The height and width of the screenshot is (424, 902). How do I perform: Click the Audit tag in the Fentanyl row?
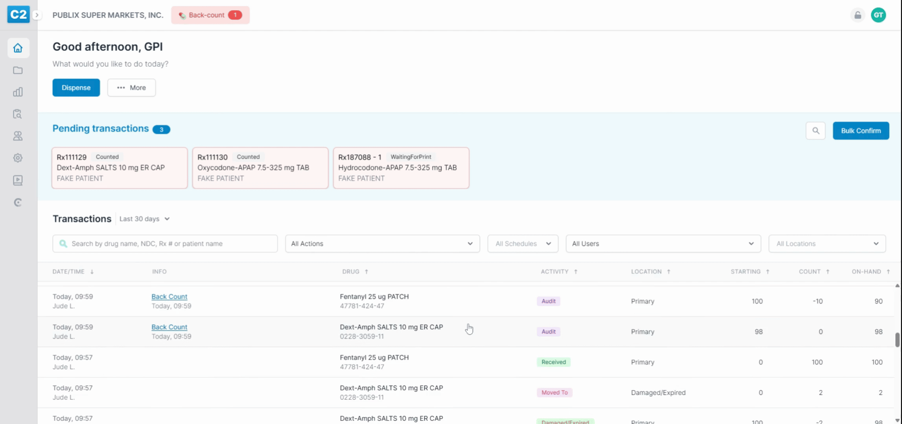click(x=549, y=301)
